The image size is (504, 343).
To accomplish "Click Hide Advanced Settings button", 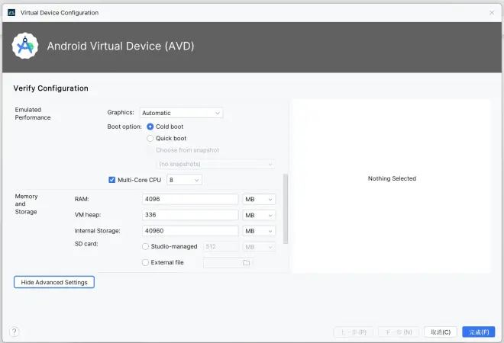I will 54,282.
